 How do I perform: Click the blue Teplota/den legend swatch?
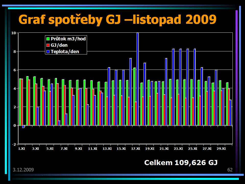point(48,52)
